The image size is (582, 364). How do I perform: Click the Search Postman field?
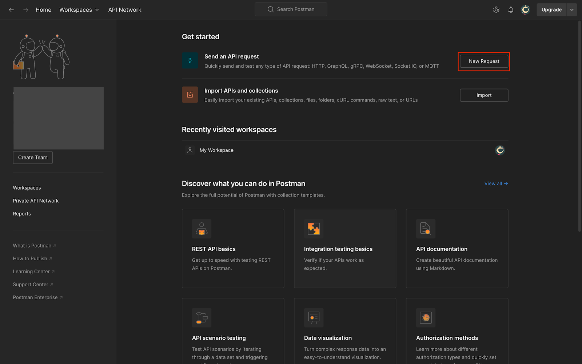[x=291, y=9]
